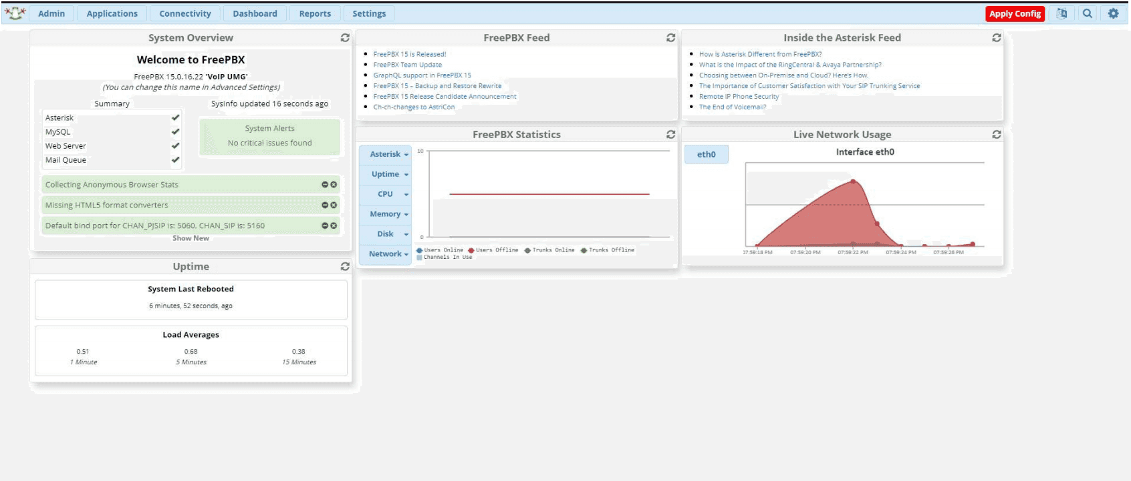Refresh the FreePBX Statistics panel
The width and height of the screenshot is (1131, 481).
[670, 135]
